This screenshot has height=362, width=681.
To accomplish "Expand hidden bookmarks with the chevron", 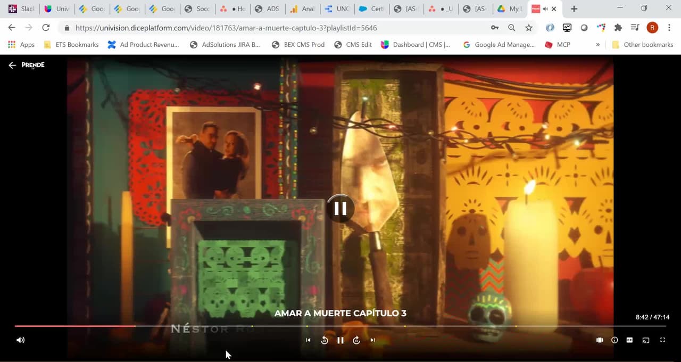I will click(x=597, y=45).
